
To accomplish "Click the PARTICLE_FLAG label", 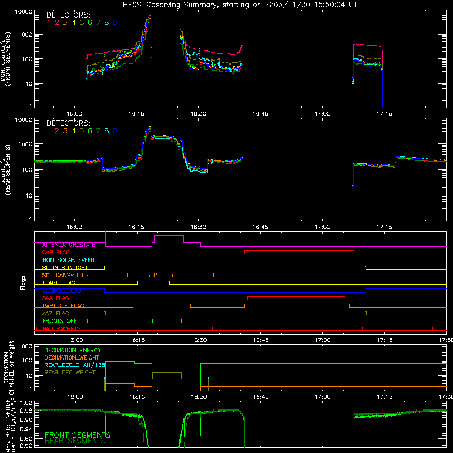I will pyautogui.click(x=63, y=305).
